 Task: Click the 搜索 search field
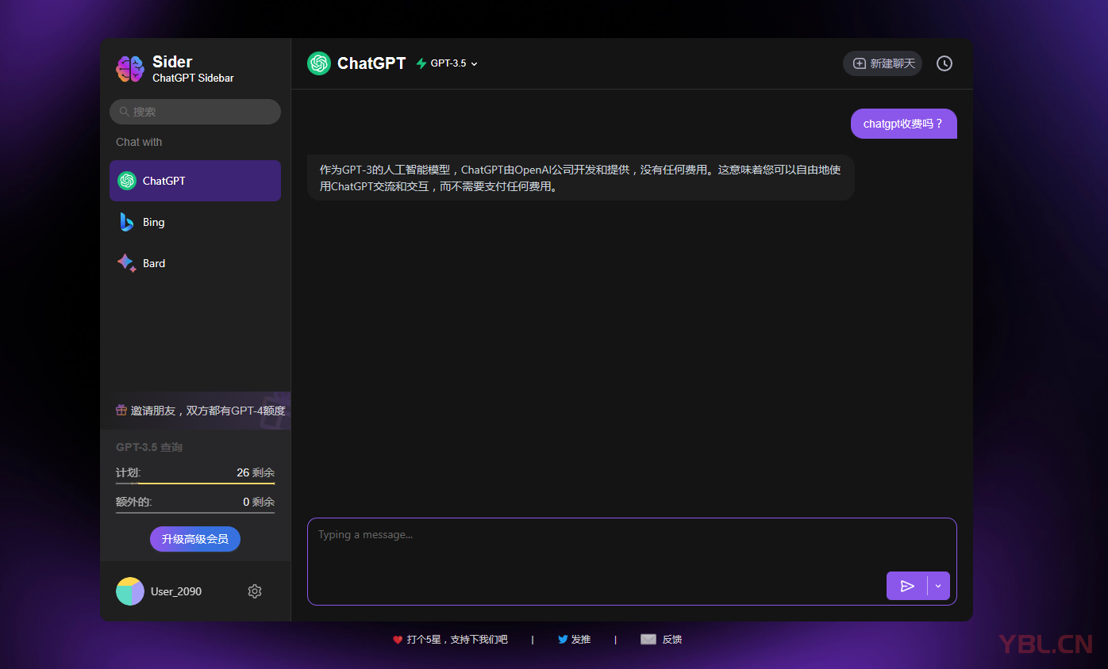point(195,112)
